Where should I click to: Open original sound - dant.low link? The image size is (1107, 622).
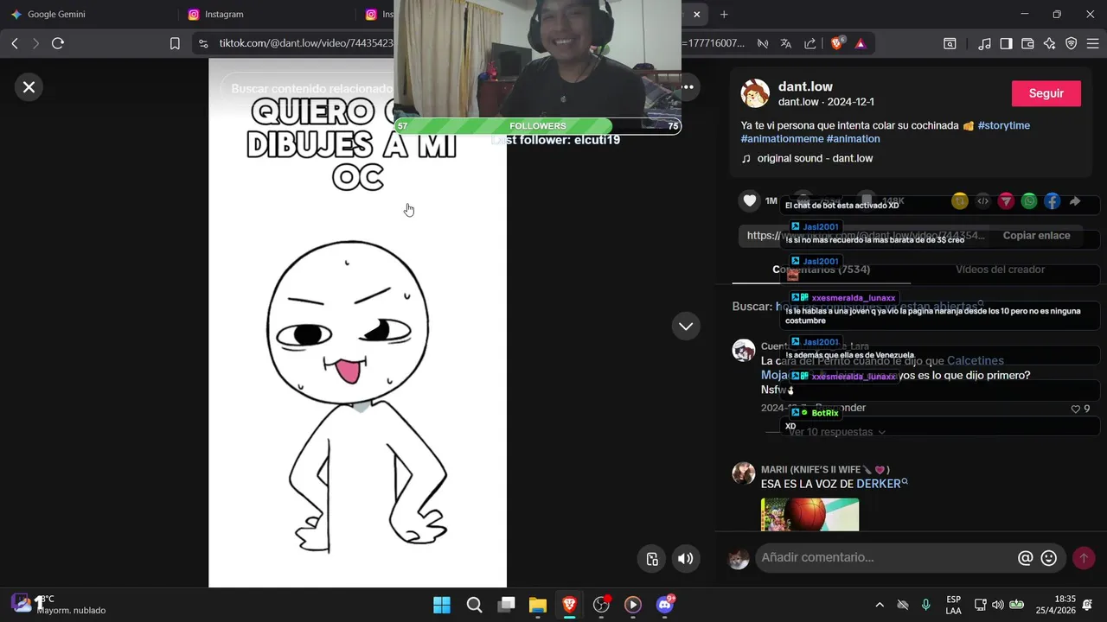[815, 158]
